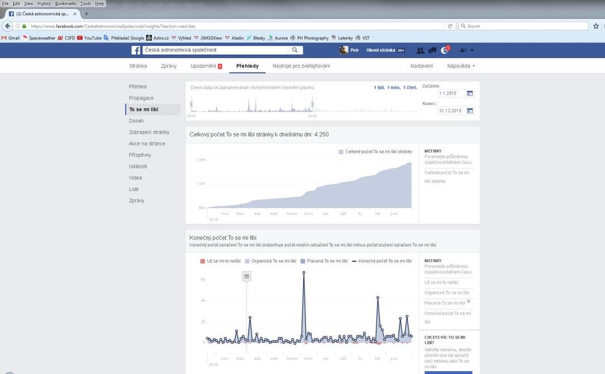The height and width of the screenshot is (374, 605).
Task: Close the Česká astronomická browser tab
Action: click(75, 14)
